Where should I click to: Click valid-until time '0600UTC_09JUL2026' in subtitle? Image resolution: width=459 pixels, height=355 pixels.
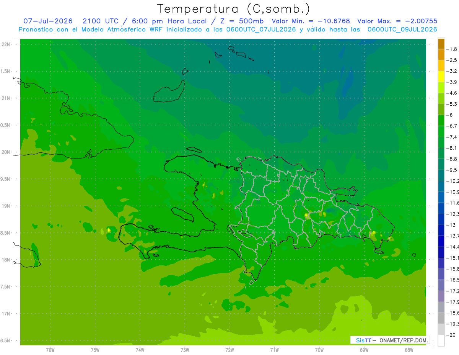tap(402, 29)
